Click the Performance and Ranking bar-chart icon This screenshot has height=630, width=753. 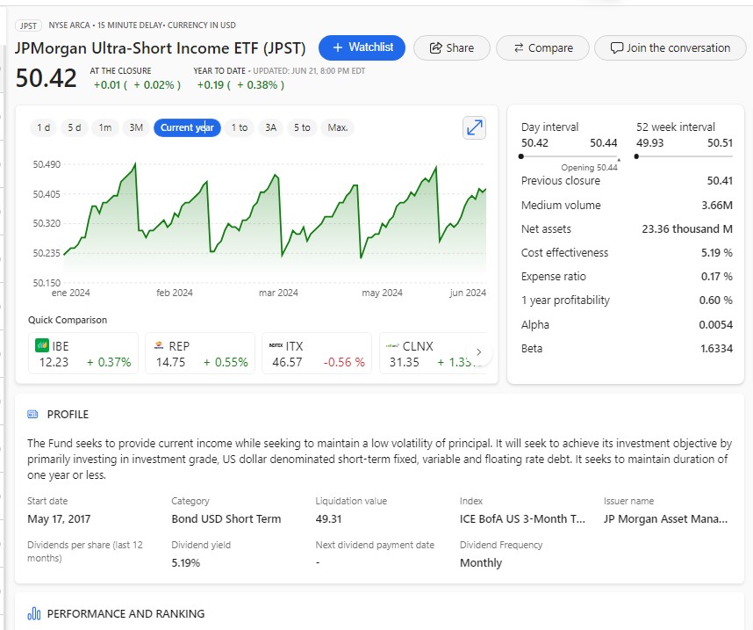pos(33,613)
